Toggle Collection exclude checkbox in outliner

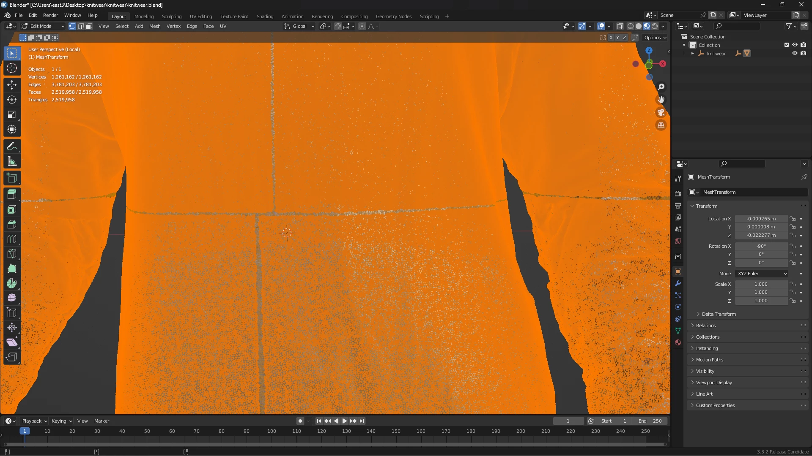(787, 45)
